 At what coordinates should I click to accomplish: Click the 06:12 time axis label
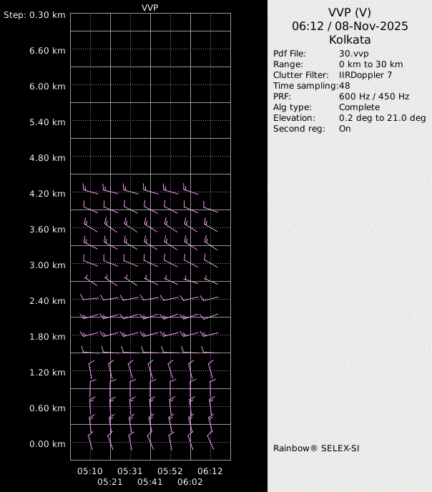coord(210,471)
